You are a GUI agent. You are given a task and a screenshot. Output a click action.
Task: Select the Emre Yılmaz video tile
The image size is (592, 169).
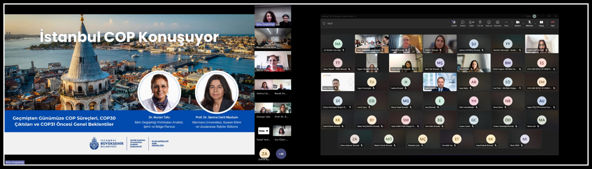click(x=337, y=82)
